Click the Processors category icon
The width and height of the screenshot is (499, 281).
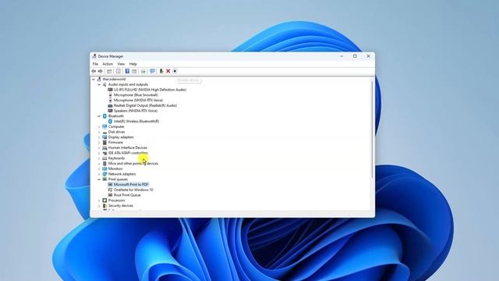pyautogui.click(x=104, y=201)
